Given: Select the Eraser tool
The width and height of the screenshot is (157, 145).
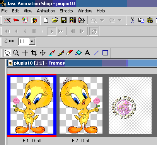Looking at the screenshot, I should 70,53.
